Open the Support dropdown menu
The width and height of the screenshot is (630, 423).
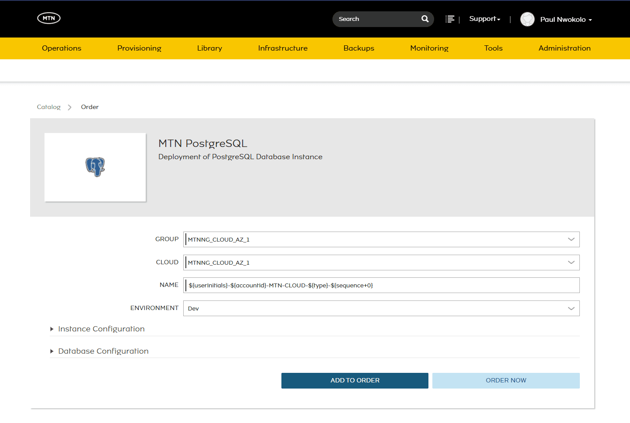[x=485, y=19]
